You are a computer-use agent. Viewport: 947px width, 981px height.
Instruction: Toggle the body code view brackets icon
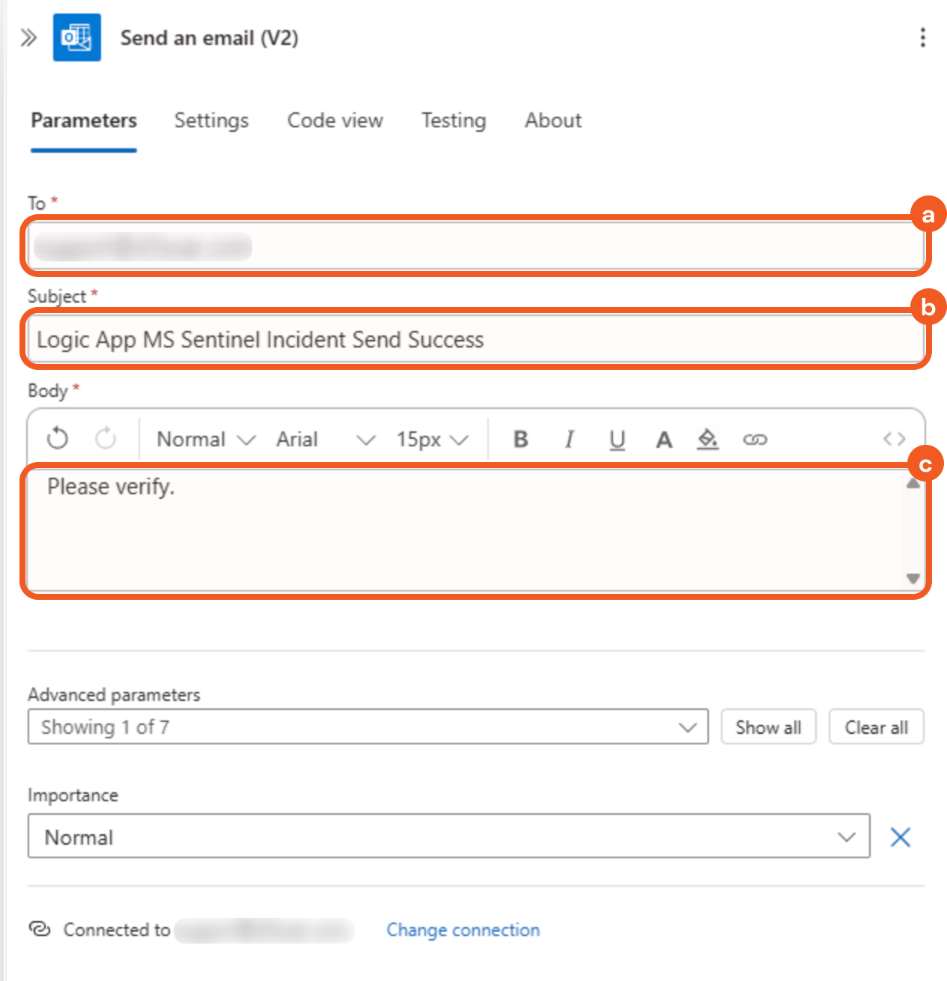(x=894, y=440)
